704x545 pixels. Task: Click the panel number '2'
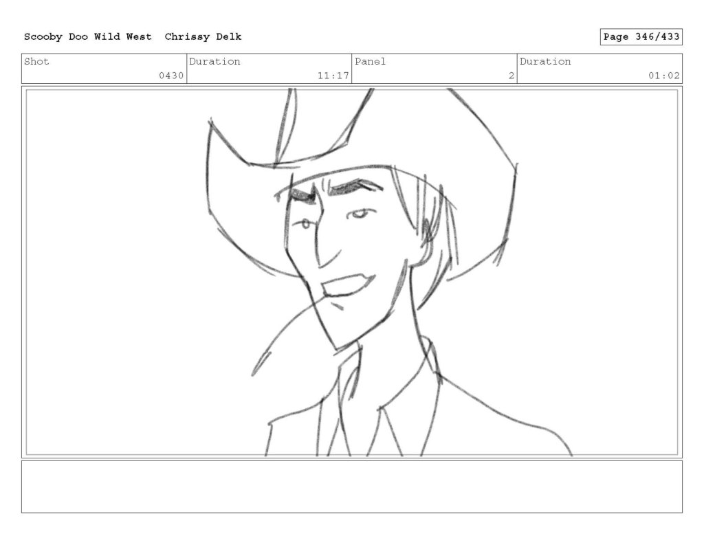511,76
